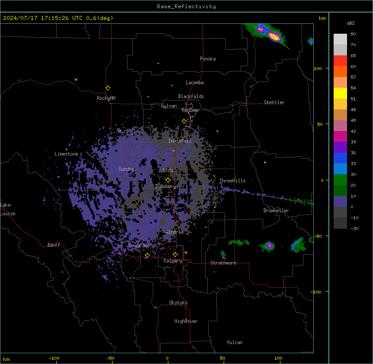373x364 pixels.
Task: Click the orange 48 dBZ legend swatch
Action: tap(340, 115)
